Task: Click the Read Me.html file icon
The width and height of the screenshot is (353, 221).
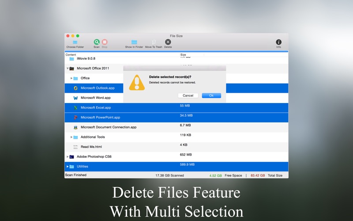Action: tap(75, 147)
